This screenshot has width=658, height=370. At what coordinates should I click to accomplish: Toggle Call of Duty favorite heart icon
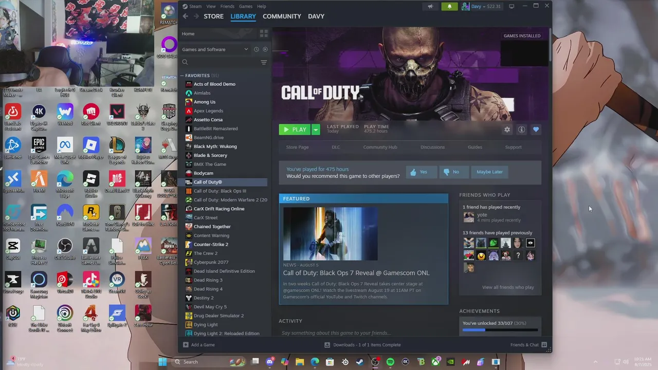point(536,129)
